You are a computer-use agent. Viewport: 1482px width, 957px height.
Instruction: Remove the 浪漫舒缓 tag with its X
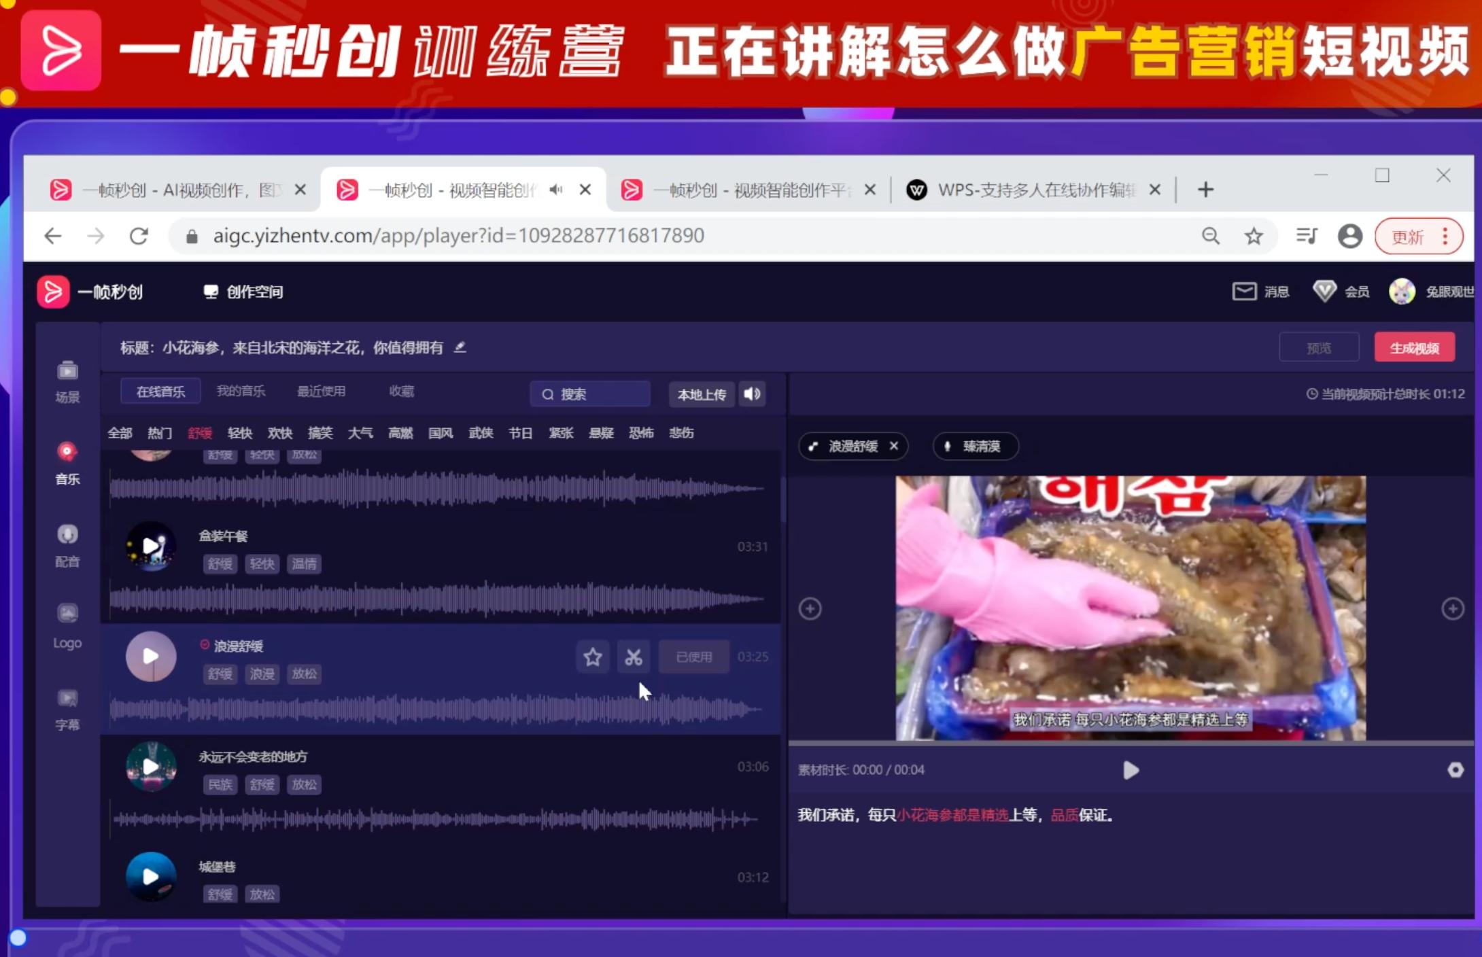pyautogui.click(x=895, y=446)
